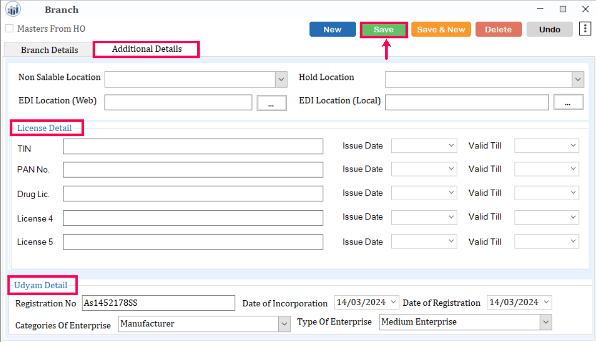The image size is (596, 342).
Task: Open Date of Incorporation picker
Action: point(393,302)
